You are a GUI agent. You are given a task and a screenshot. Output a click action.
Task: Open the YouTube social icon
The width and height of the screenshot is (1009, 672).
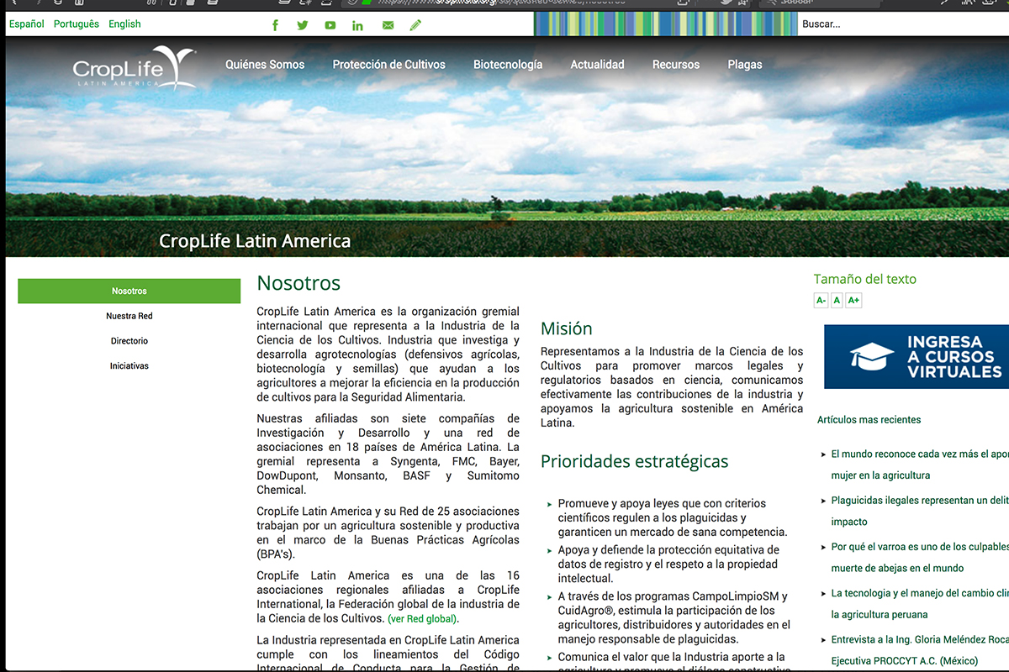(x=330, y=25)
